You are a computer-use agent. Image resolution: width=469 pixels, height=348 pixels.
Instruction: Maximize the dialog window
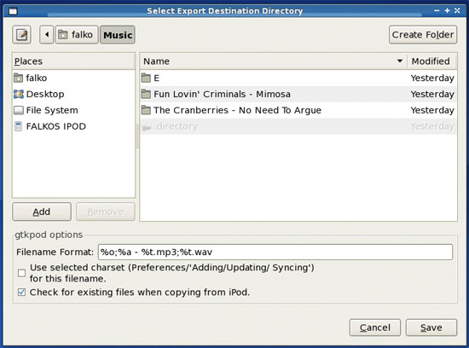447,10
